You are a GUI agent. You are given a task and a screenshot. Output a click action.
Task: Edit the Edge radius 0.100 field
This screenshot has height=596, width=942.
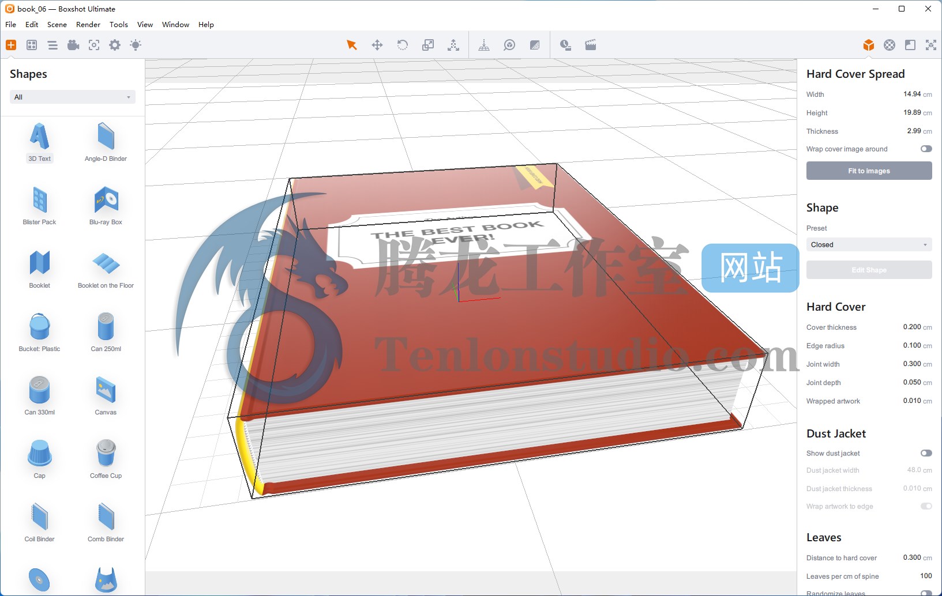tap(912, 345)
